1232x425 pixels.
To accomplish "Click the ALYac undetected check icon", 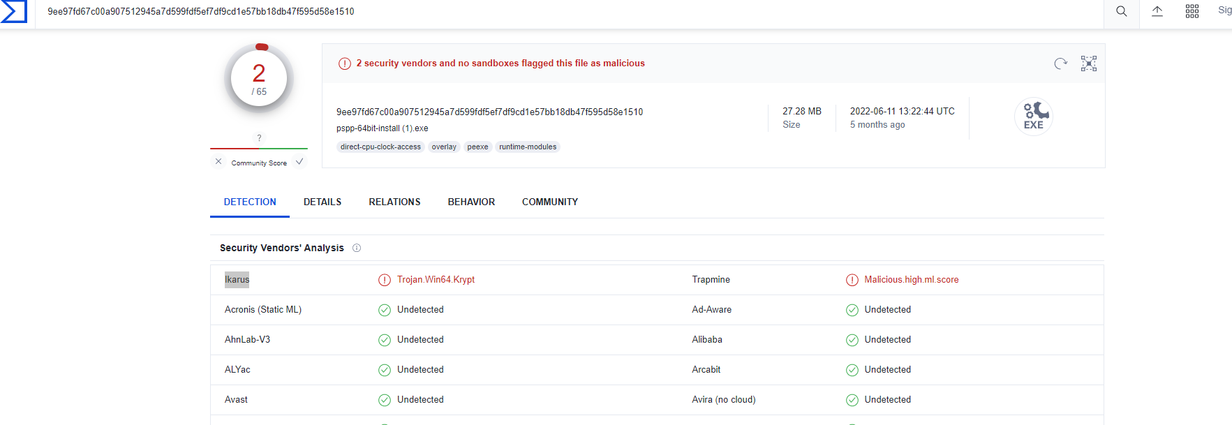I will pyautogui.click(x=385, y=370).
